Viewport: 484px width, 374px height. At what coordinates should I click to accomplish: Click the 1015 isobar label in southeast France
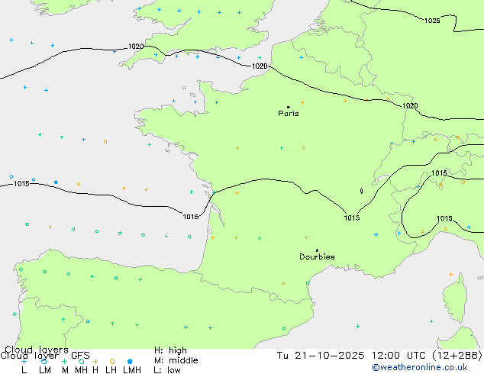(x=352, y=218)
